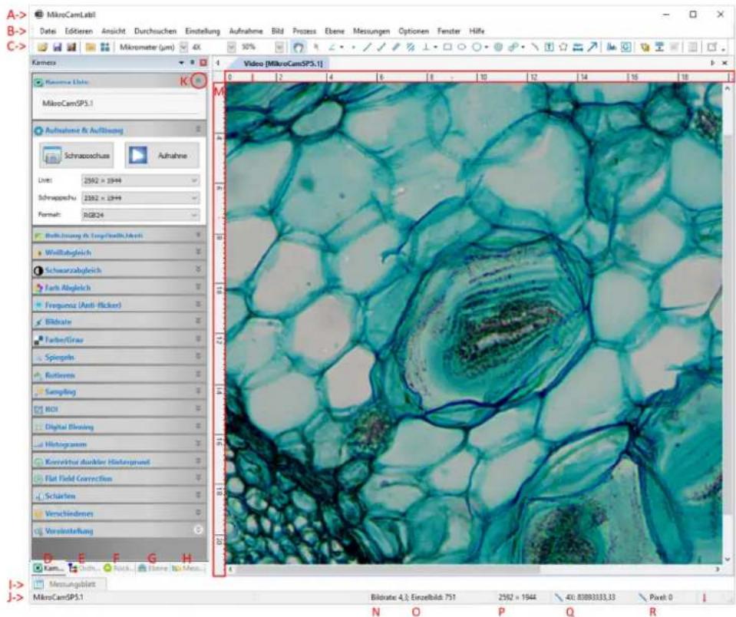Click the blue save disk icon
This screenshot has width=736, height=617.
point(58,48)
